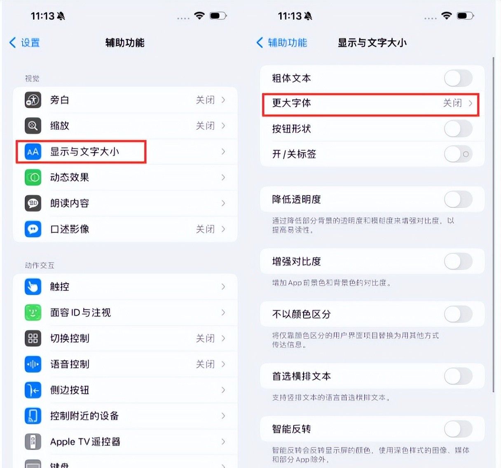Tap the green 动态效果 motion icon
The height and width of the screenshot is (468, 501).
click(33, 177)
